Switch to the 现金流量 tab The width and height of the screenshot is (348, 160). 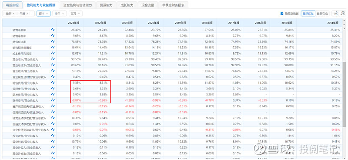coord(148,5)
